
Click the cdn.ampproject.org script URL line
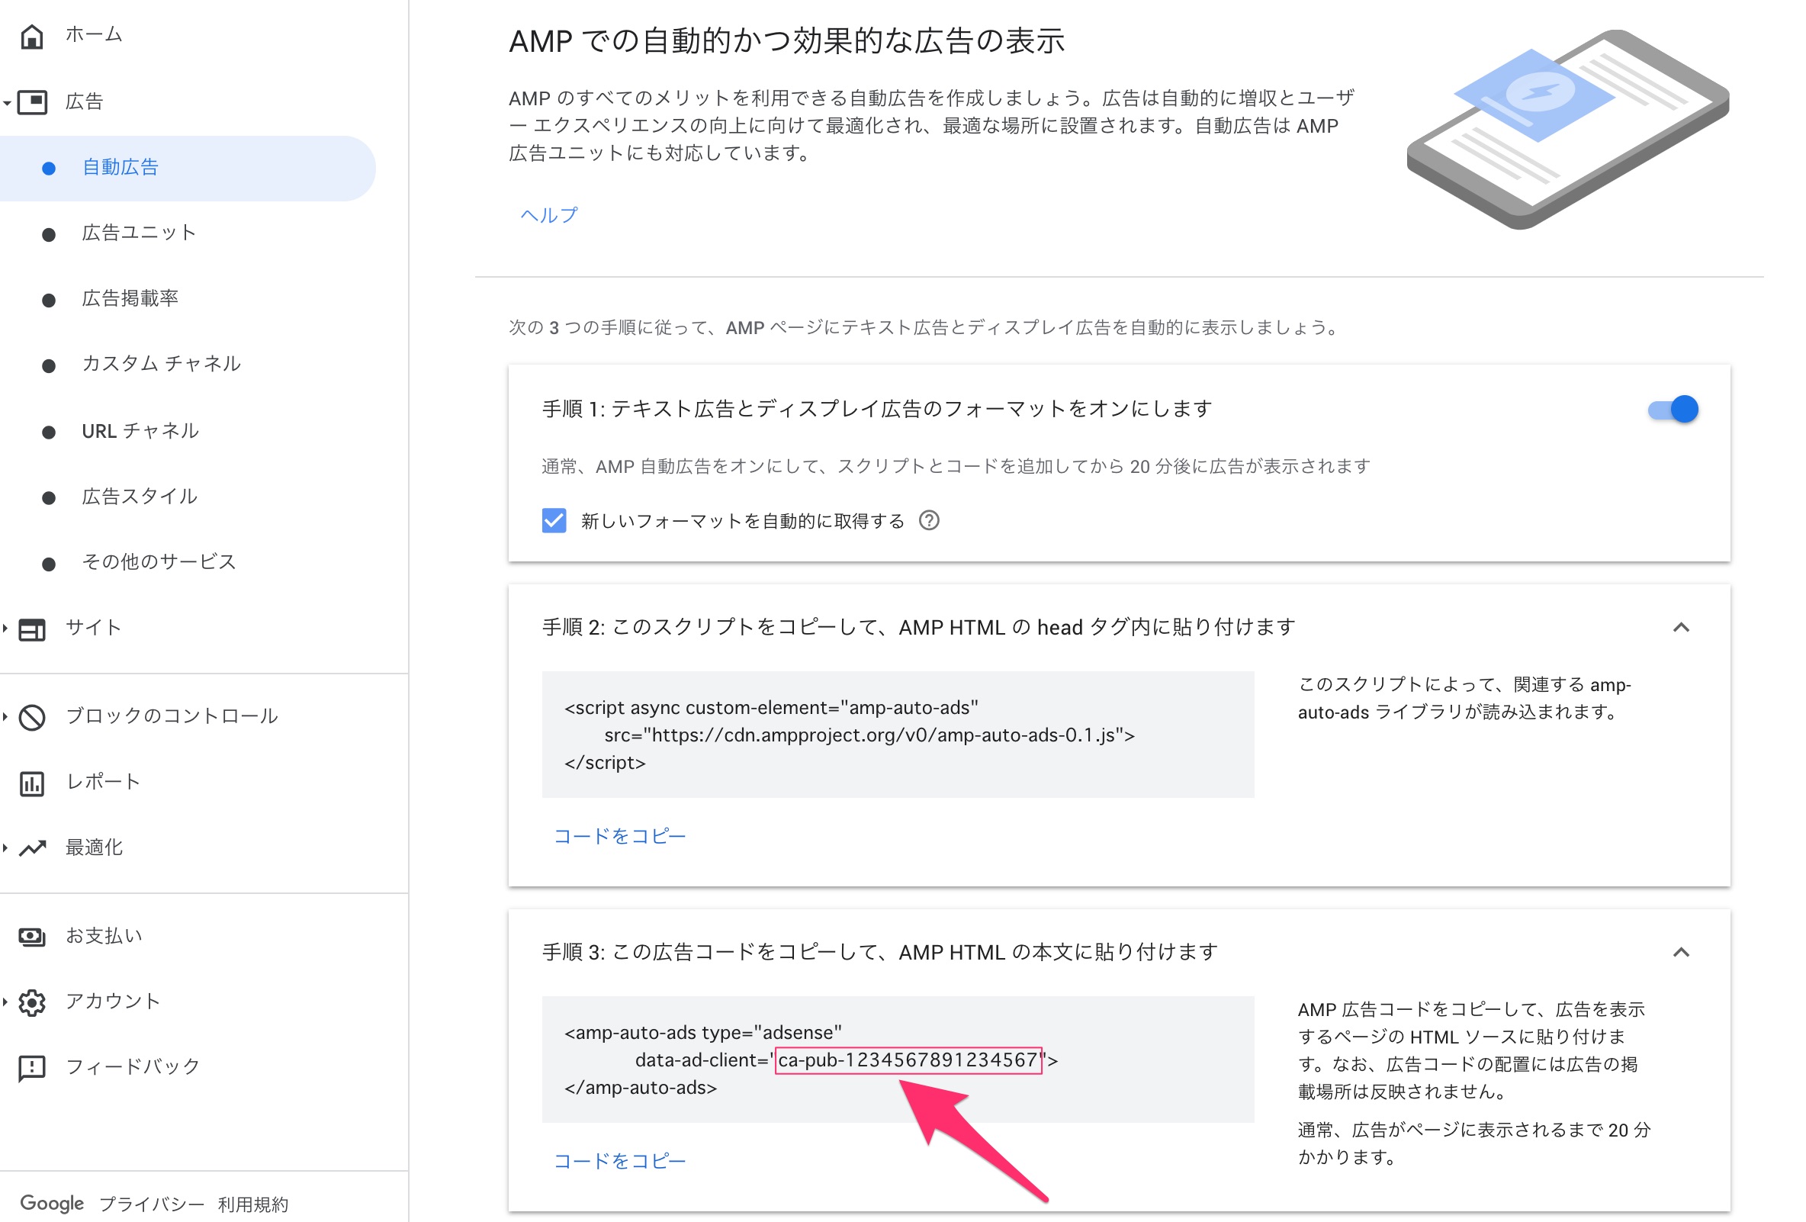point(869,735)
